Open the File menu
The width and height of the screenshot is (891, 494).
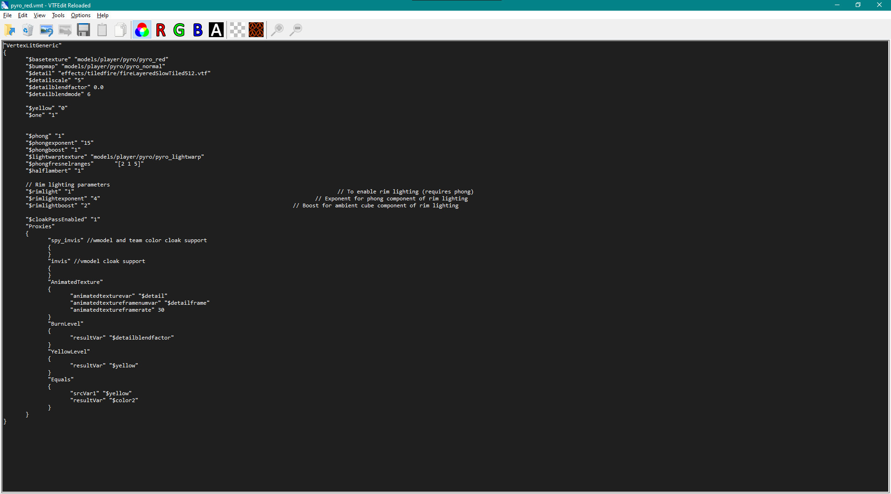point(7,15)
